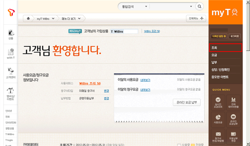The image size is (250, 146).
Task: Open the 상품 sidebar icon
Action: coord(11,34)
